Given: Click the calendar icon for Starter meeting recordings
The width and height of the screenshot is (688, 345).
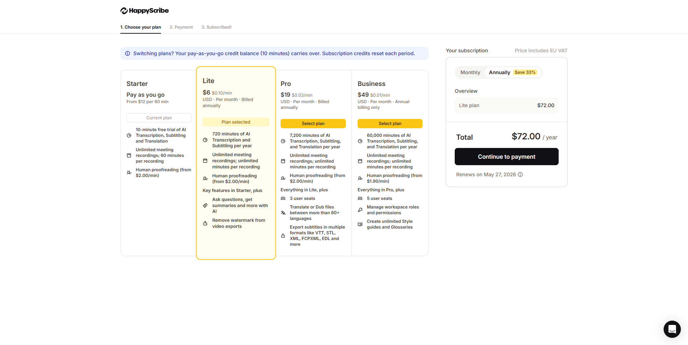Looking at the screenshot, I should pos(129,155).
